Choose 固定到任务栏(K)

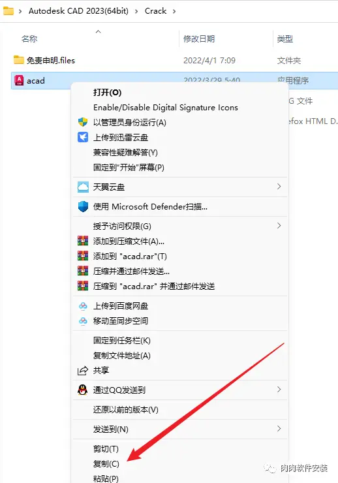122,340
